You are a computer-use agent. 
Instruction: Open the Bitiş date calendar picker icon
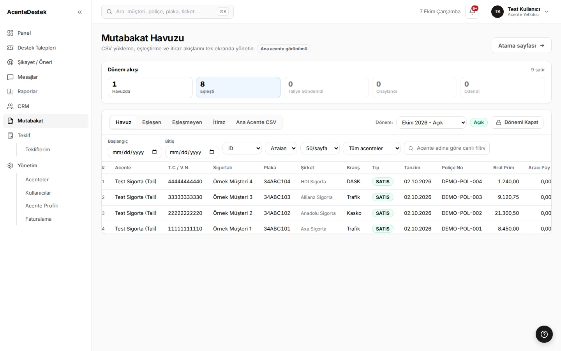pos(212,152)
